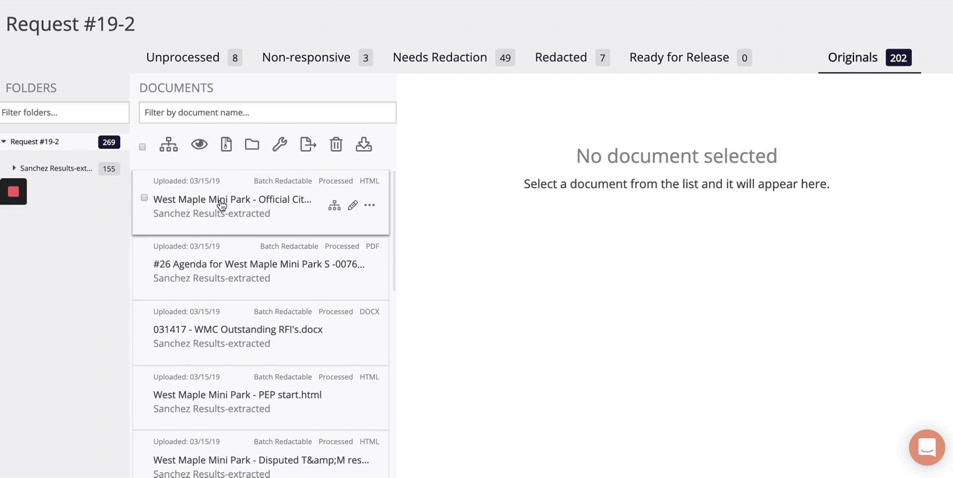The width and height of the screenshot is (953, 478).
Task: Click the trash can delete icon
Action: pos(336,145)
